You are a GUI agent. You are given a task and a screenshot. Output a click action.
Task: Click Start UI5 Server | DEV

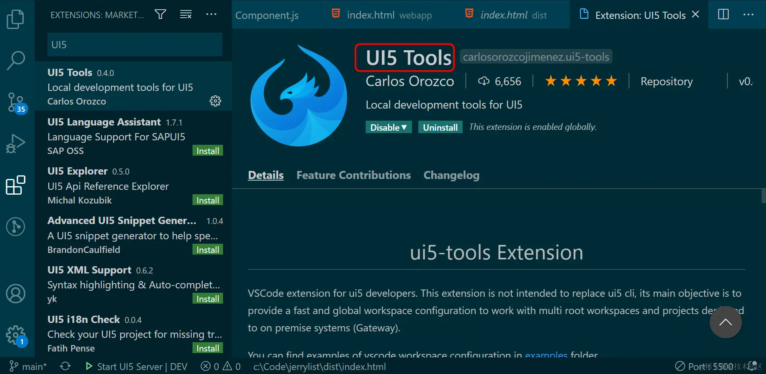tap(136, 366)
